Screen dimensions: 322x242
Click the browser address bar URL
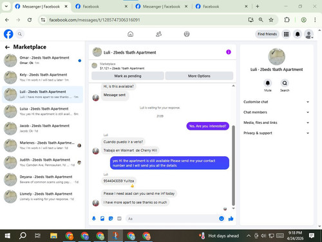point(95,20)
